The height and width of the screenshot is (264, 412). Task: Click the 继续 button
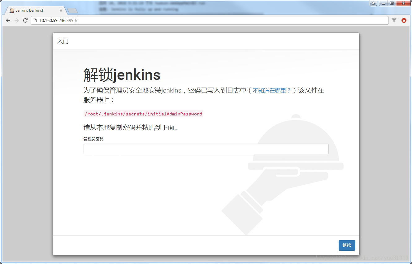pos(347,245)
